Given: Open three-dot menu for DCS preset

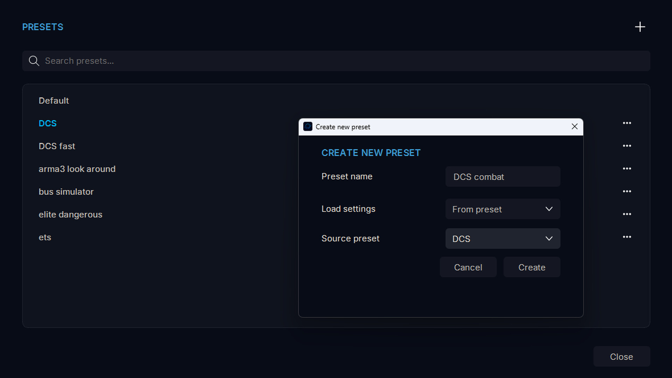Looking at the screenshot, I should point(627,123).
